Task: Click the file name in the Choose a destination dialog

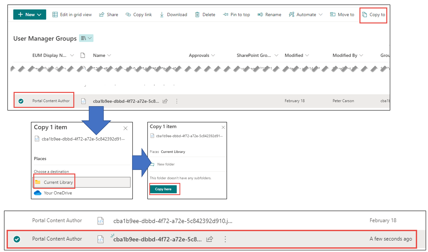Action: (x=83, y=139)
